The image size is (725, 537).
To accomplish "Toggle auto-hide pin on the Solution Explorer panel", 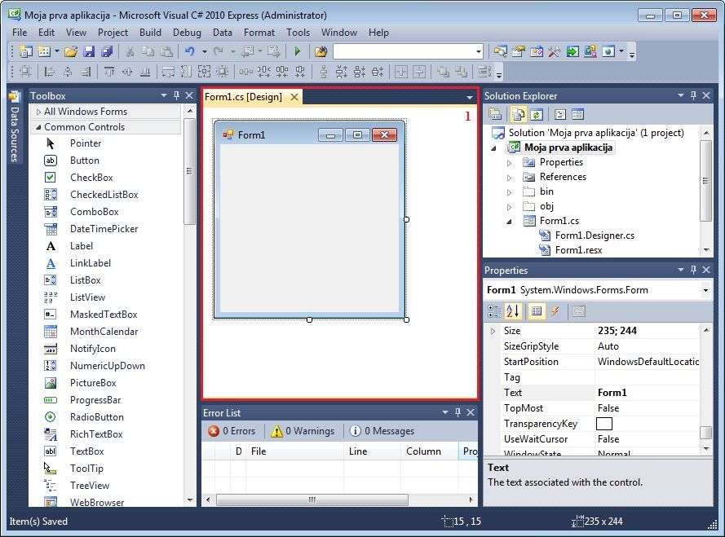I will coord(693,95).
